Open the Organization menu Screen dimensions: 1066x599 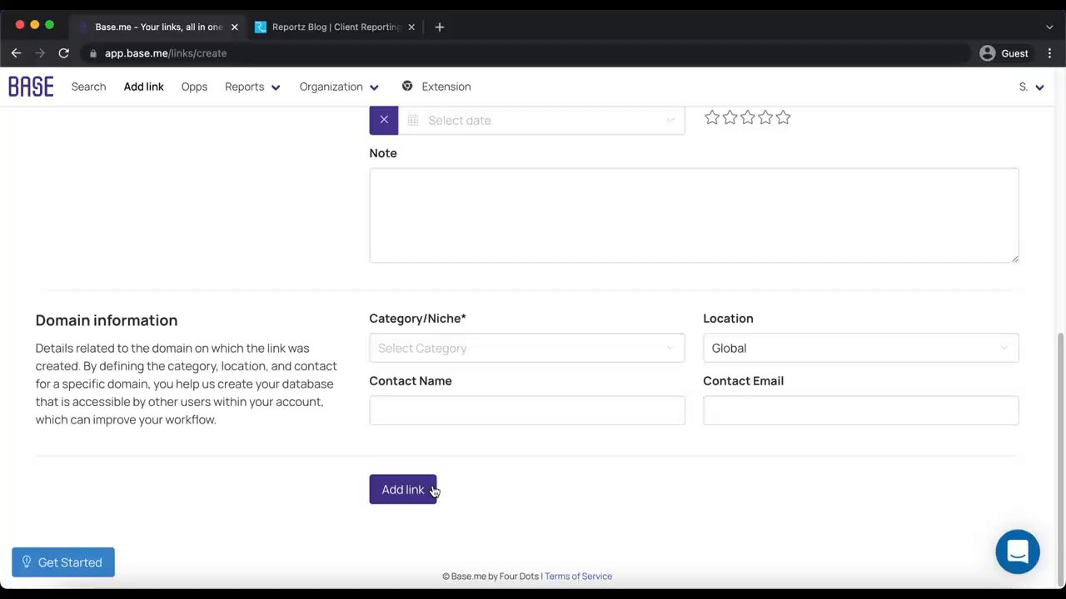pos(339,87)
